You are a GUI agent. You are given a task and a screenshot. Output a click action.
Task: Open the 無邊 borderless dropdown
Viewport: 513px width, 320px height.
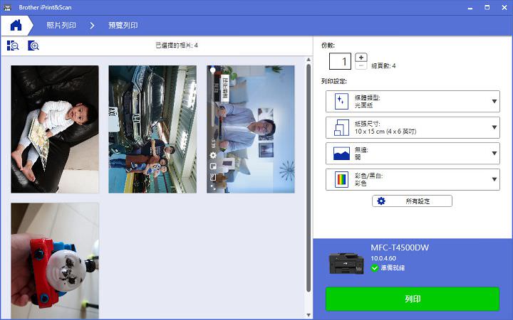click(x=413, y=153)
